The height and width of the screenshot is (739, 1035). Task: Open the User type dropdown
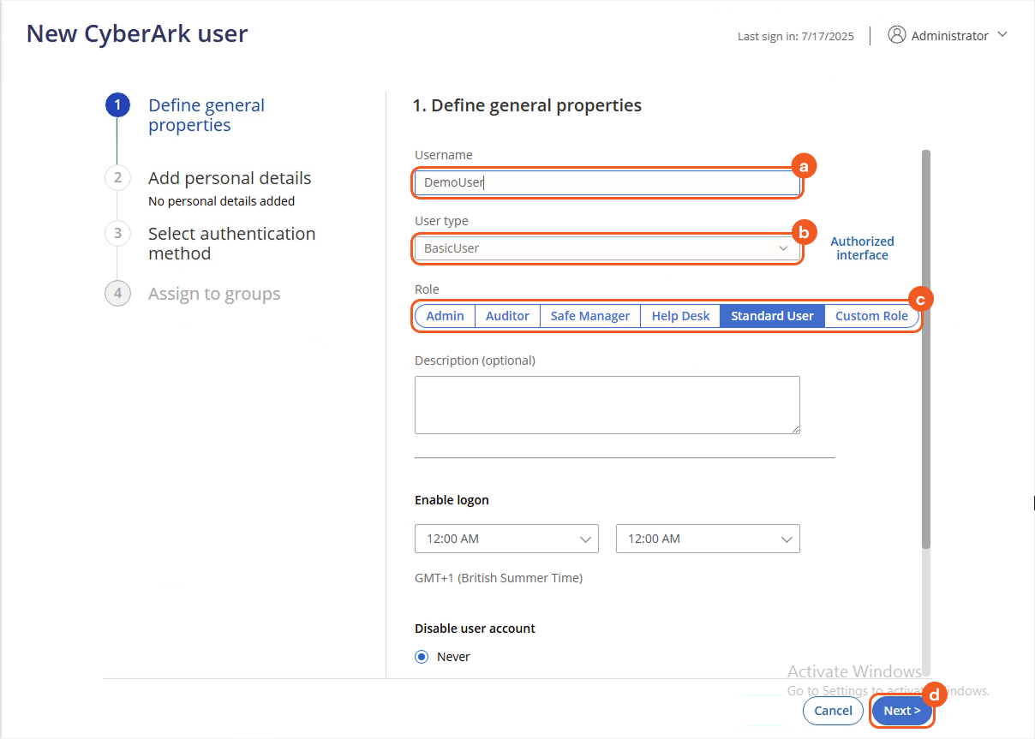pos(607,247)
